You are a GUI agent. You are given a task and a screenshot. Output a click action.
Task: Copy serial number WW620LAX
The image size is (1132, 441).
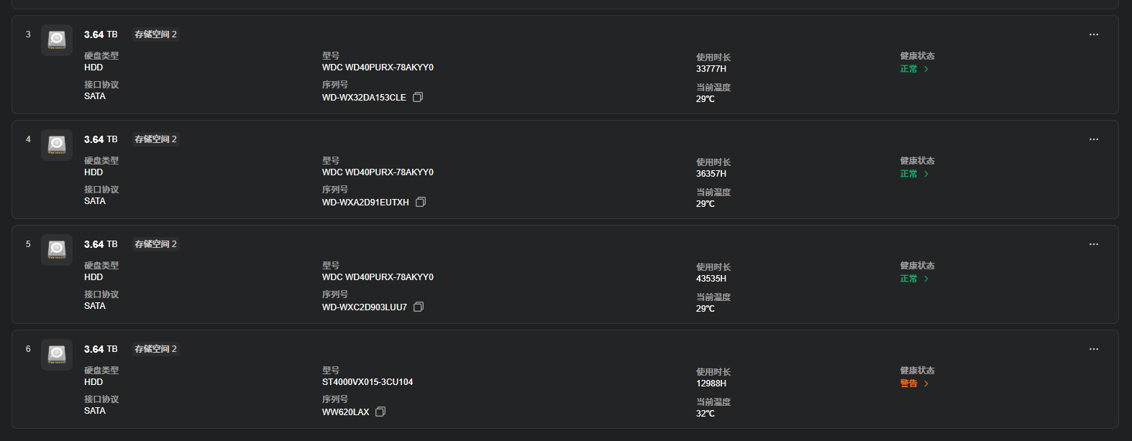pyautogui.click(x=380, y=412)
